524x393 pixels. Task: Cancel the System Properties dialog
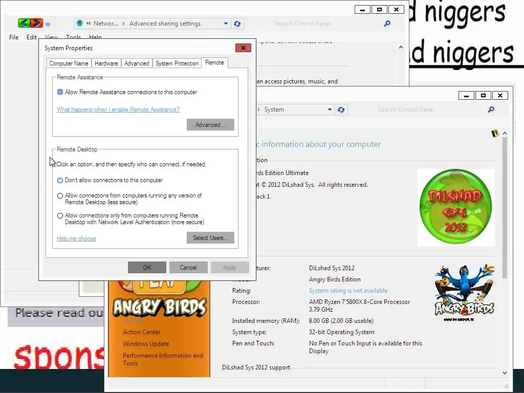[188, 267]
